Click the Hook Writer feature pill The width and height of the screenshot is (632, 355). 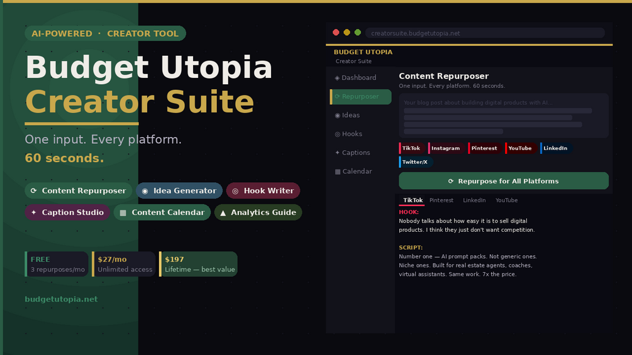coord(263,191)
